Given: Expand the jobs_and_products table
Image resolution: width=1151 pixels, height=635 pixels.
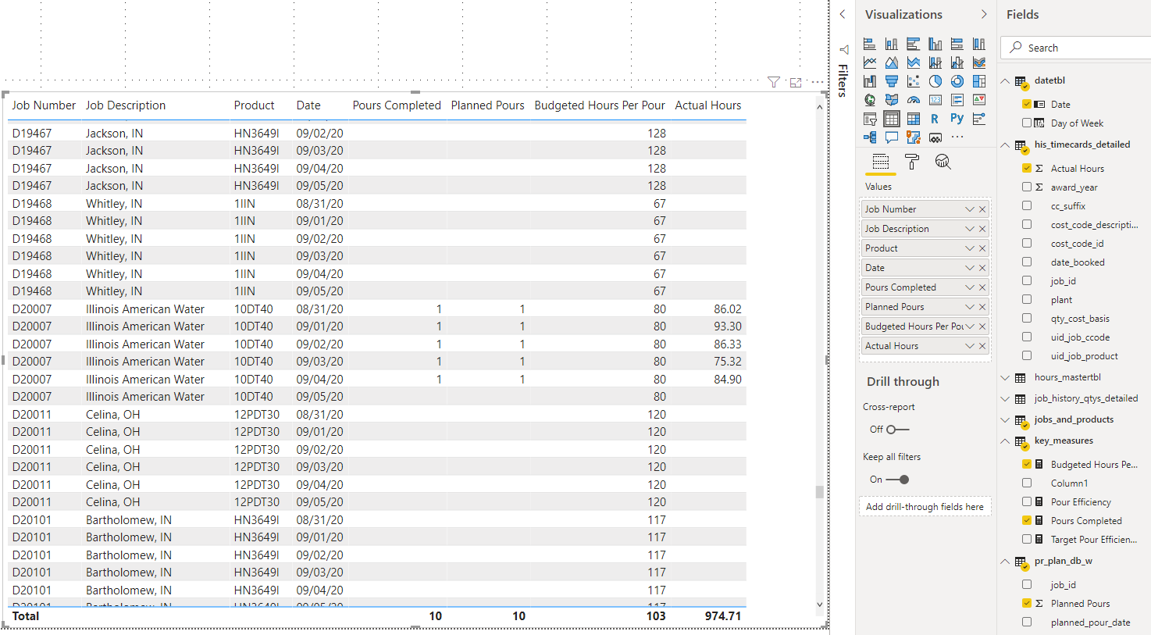Looking at the screenshot, I should tap(1005, 419).
